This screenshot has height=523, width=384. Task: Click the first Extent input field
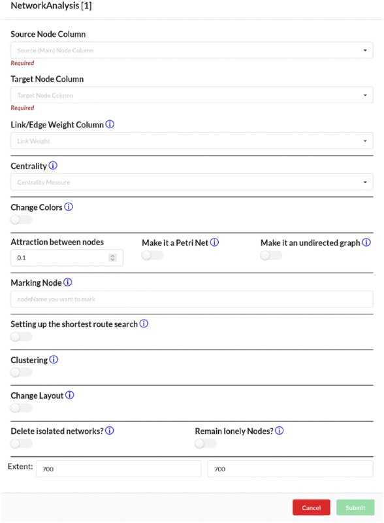(x=118, y=469)
